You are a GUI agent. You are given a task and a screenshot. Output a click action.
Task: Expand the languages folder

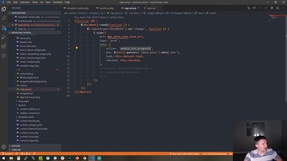coord(23,101)
